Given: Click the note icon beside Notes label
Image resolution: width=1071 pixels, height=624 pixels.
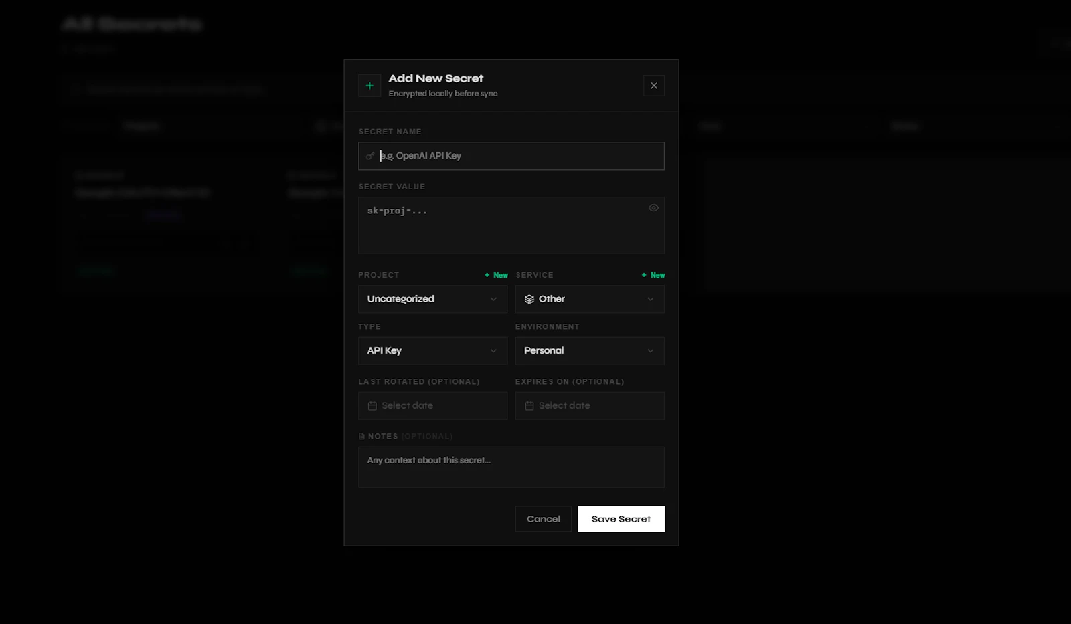Looking at the screenshot, I should pyautogui.click(x=361, y=436).
